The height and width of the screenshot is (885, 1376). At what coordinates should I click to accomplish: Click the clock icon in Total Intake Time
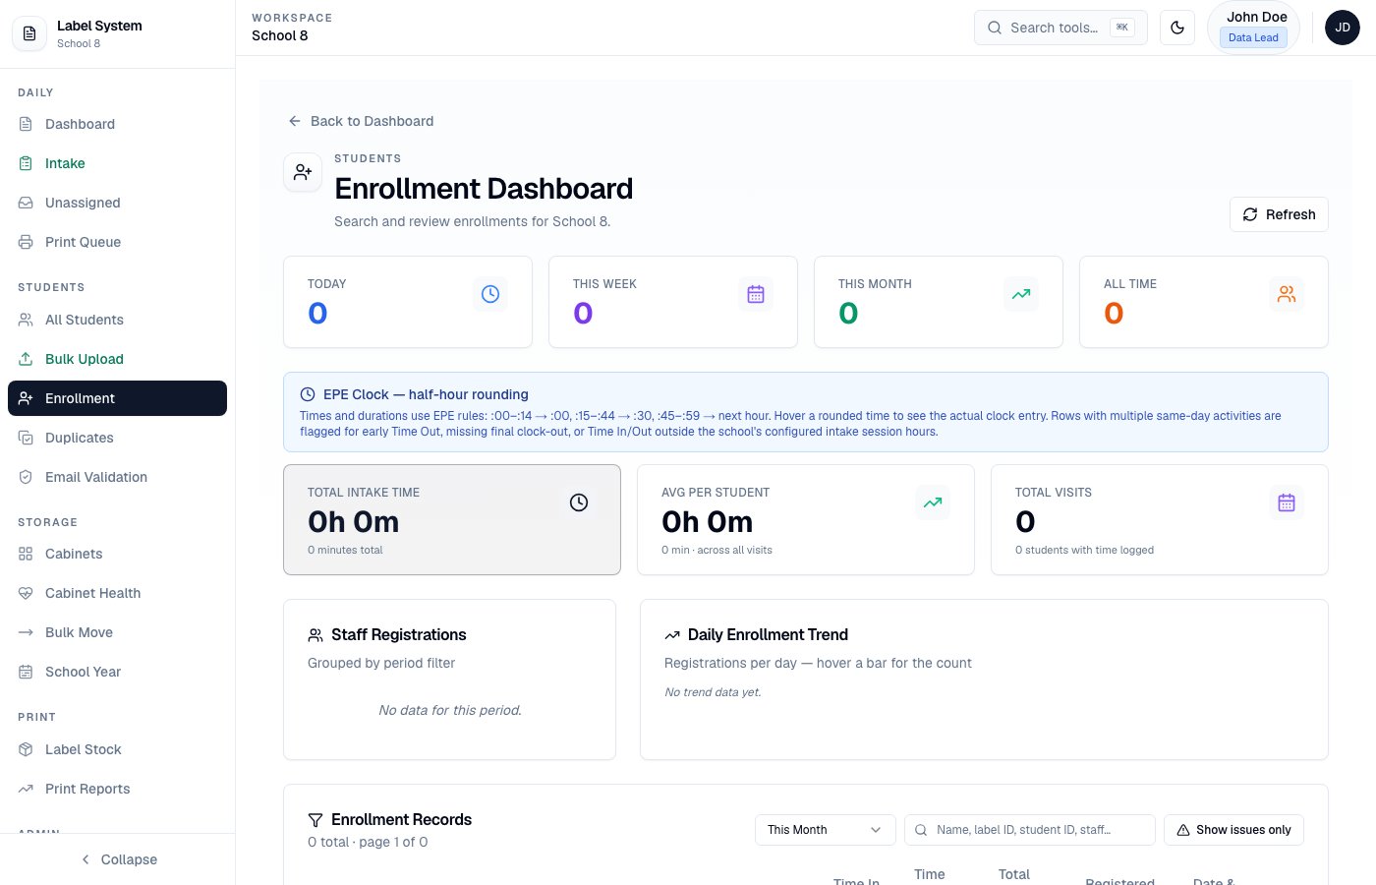click(579, 502)
